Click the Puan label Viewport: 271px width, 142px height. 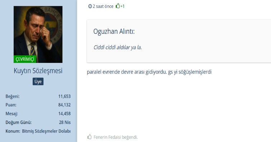click(x=11, y=105)
